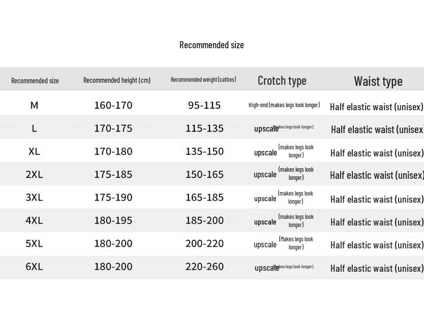Screen dimensions: 424x318
Task: Select the M size cell
Action: (34, 105)
